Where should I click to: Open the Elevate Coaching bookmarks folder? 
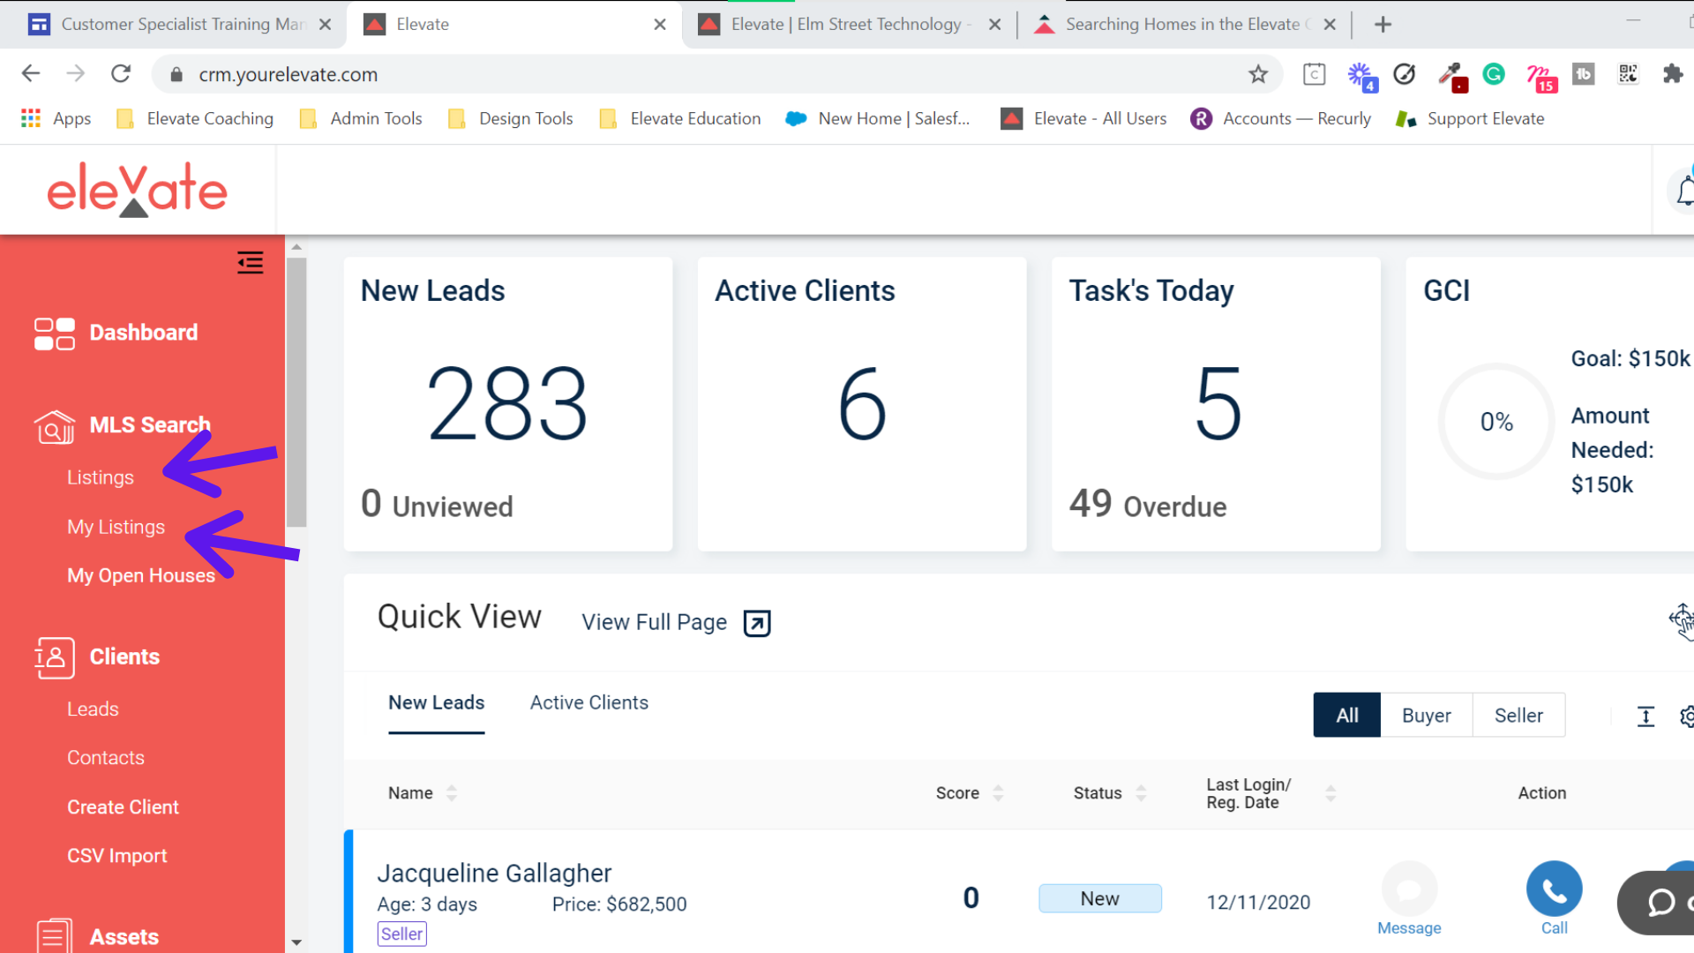click(x=195, y=118)
